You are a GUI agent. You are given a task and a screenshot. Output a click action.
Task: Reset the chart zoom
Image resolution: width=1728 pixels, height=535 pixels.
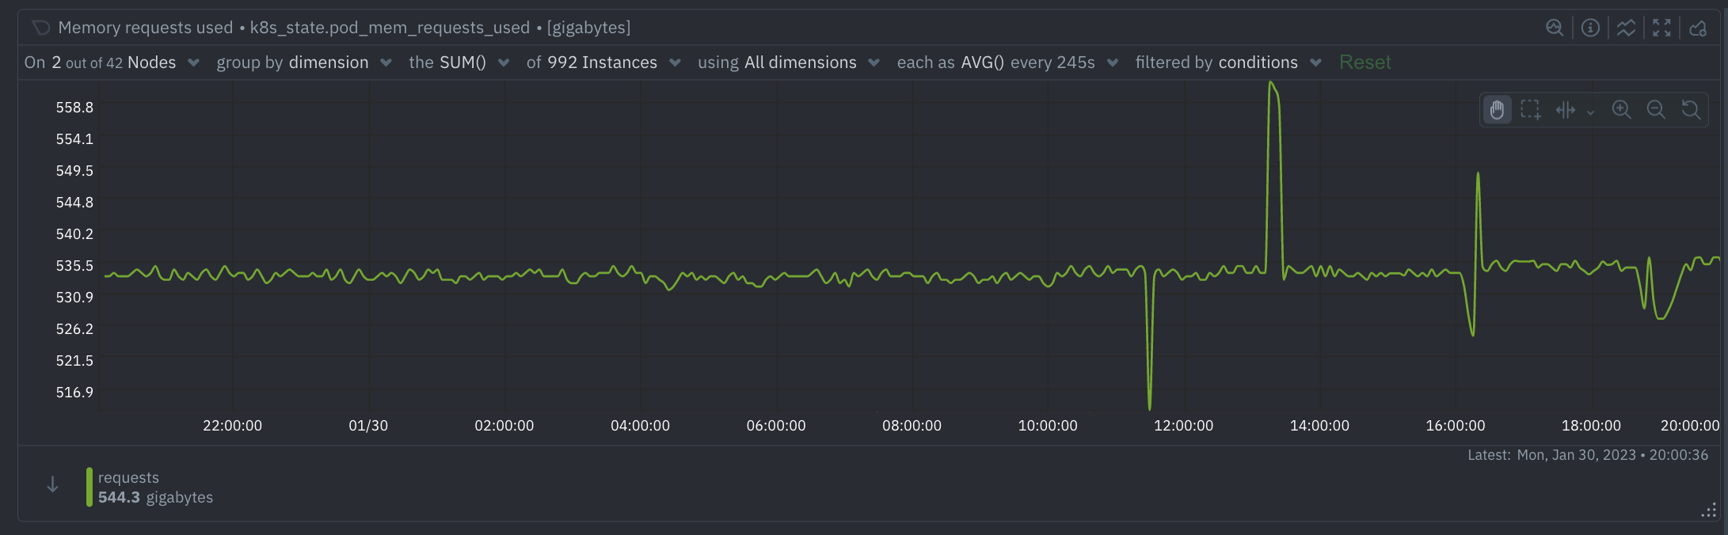coord(1691,110)
